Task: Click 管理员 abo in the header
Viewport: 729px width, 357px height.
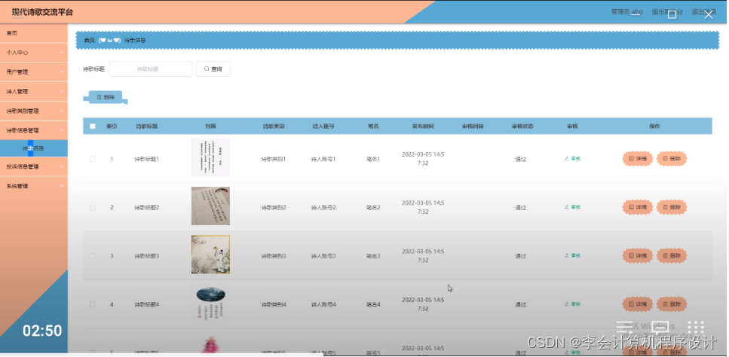Action: pyautogui.click(x=626, y=12)
